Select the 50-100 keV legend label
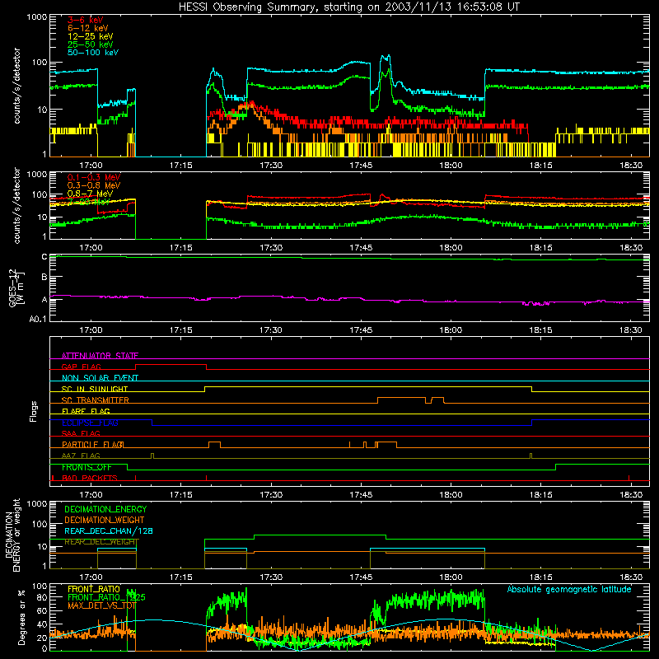Viewport: 659px width, 659px height. (93, 52)
